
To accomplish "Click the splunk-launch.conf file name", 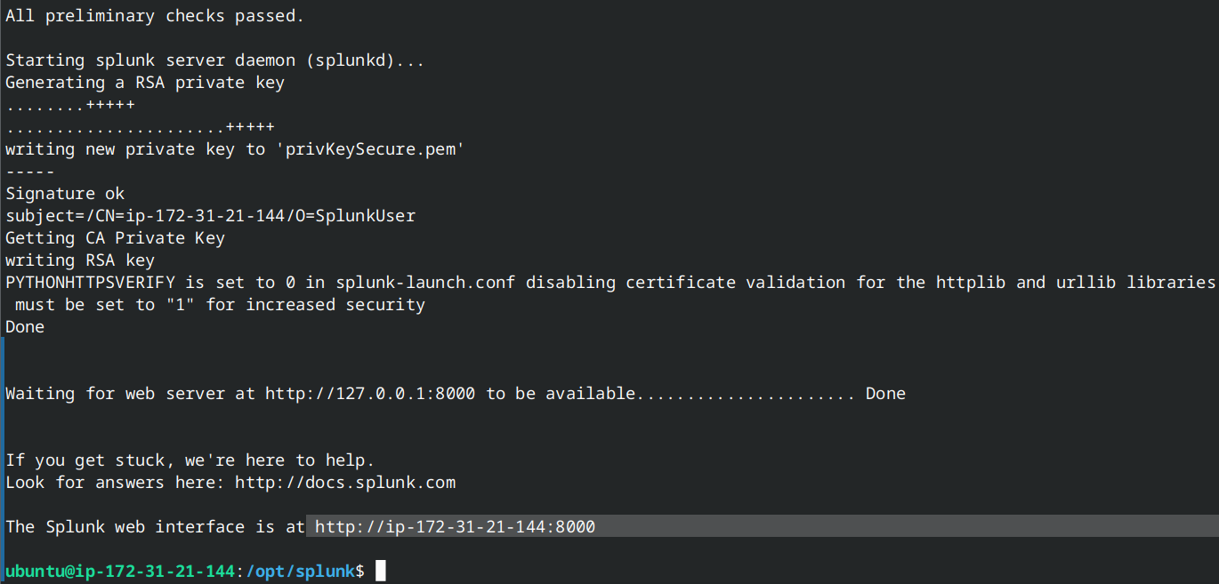I will (424, 283).
